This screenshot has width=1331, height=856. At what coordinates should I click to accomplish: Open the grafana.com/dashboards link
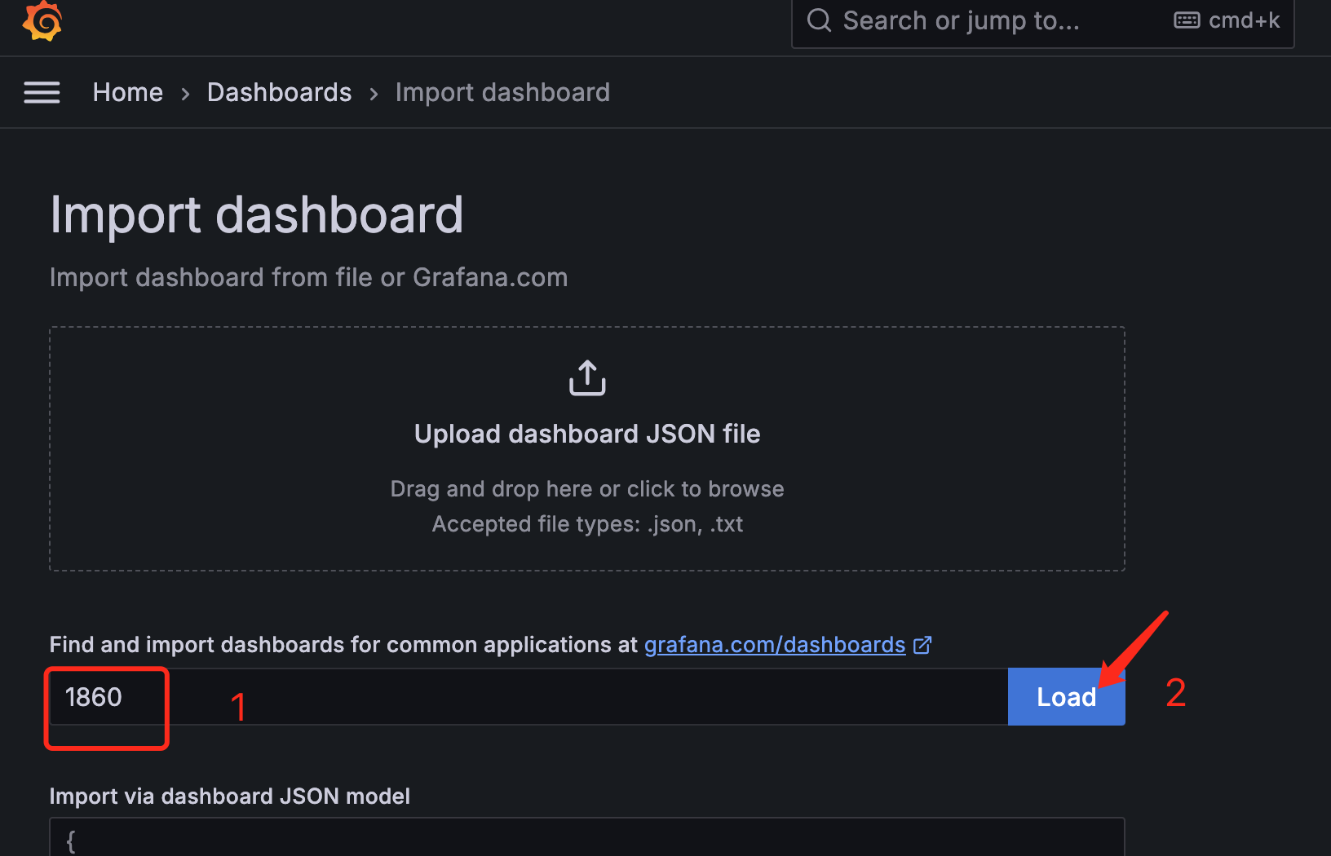click(x=775, y=645)
